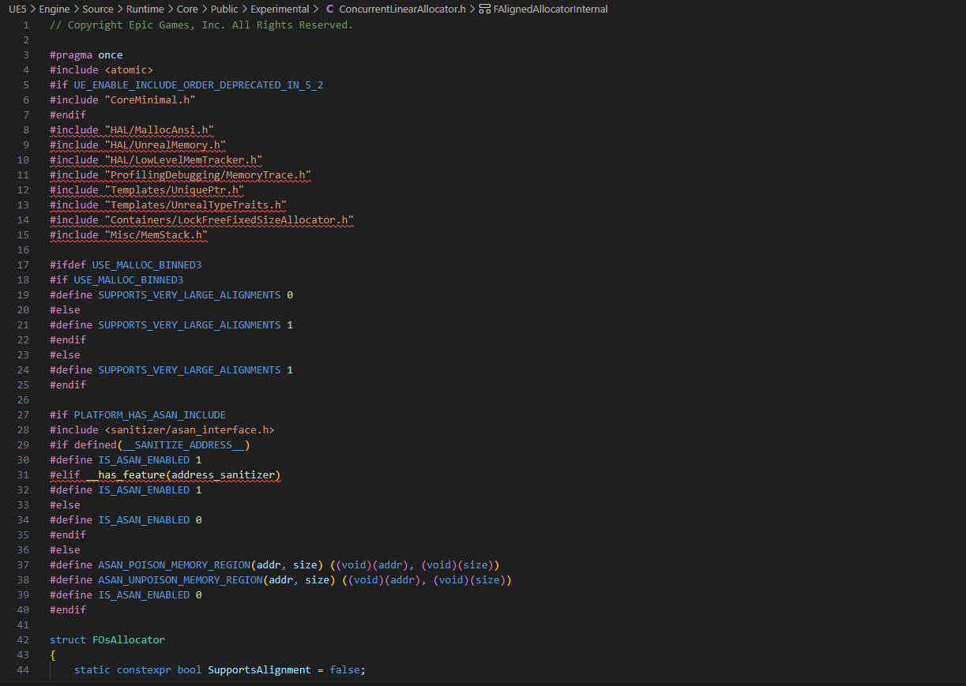966x686 pixels.
Task: Expand the Experimental breadcrumb segment
Action: [280, 9]
